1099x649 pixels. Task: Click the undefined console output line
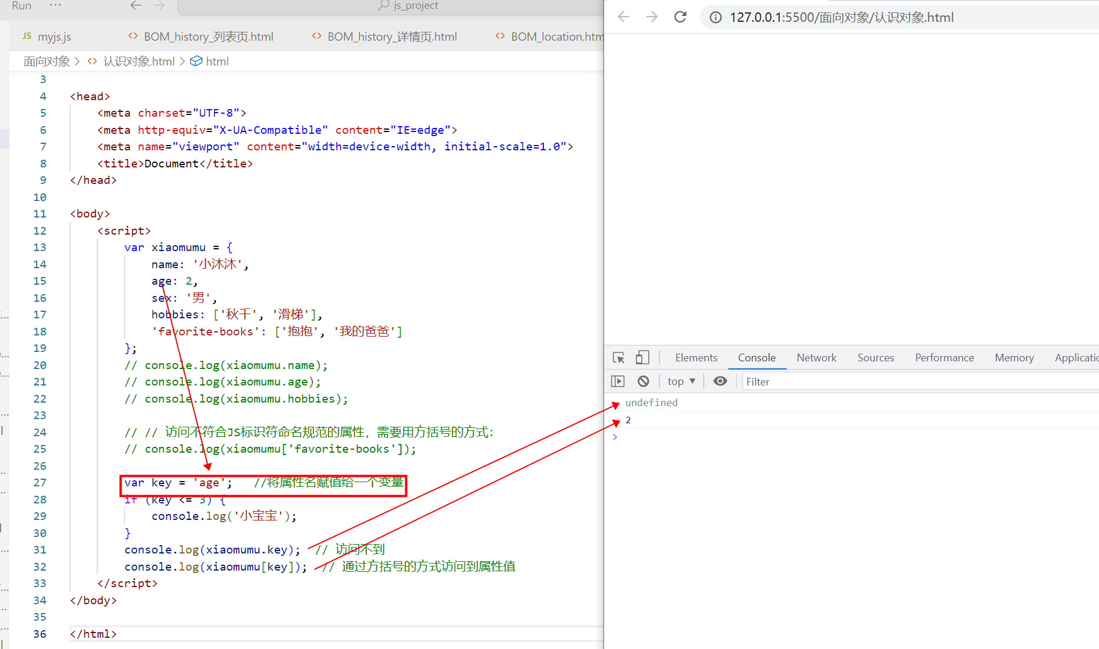click(x=651, y=403)
